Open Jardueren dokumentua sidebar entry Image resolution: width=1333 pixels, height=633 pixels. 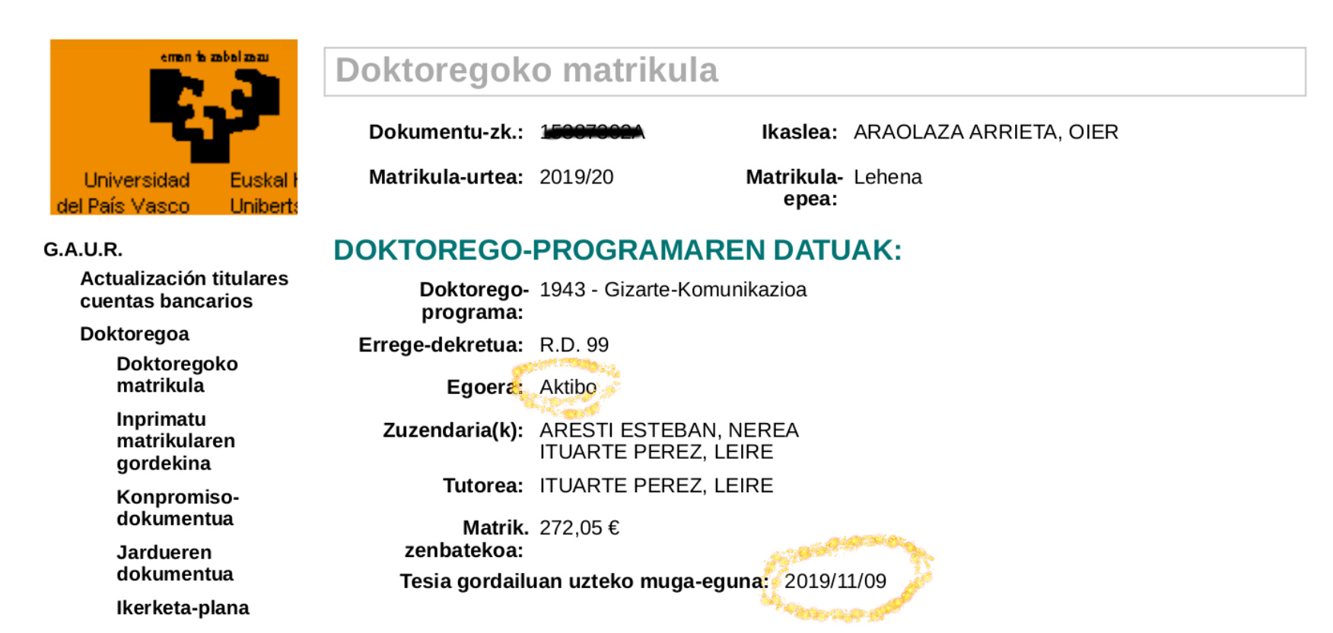click(x=175, y=563)
